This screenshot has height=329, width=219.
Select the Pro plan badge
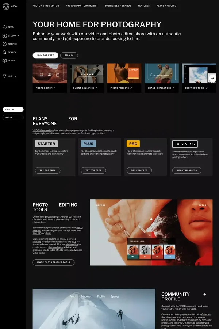pos(133,144)
